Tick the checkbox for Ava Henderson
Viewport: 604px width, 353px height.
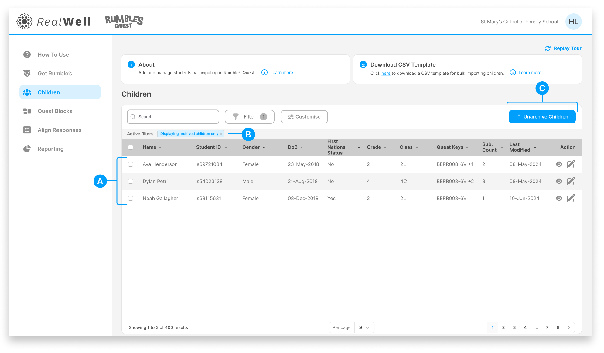[131, 164]
